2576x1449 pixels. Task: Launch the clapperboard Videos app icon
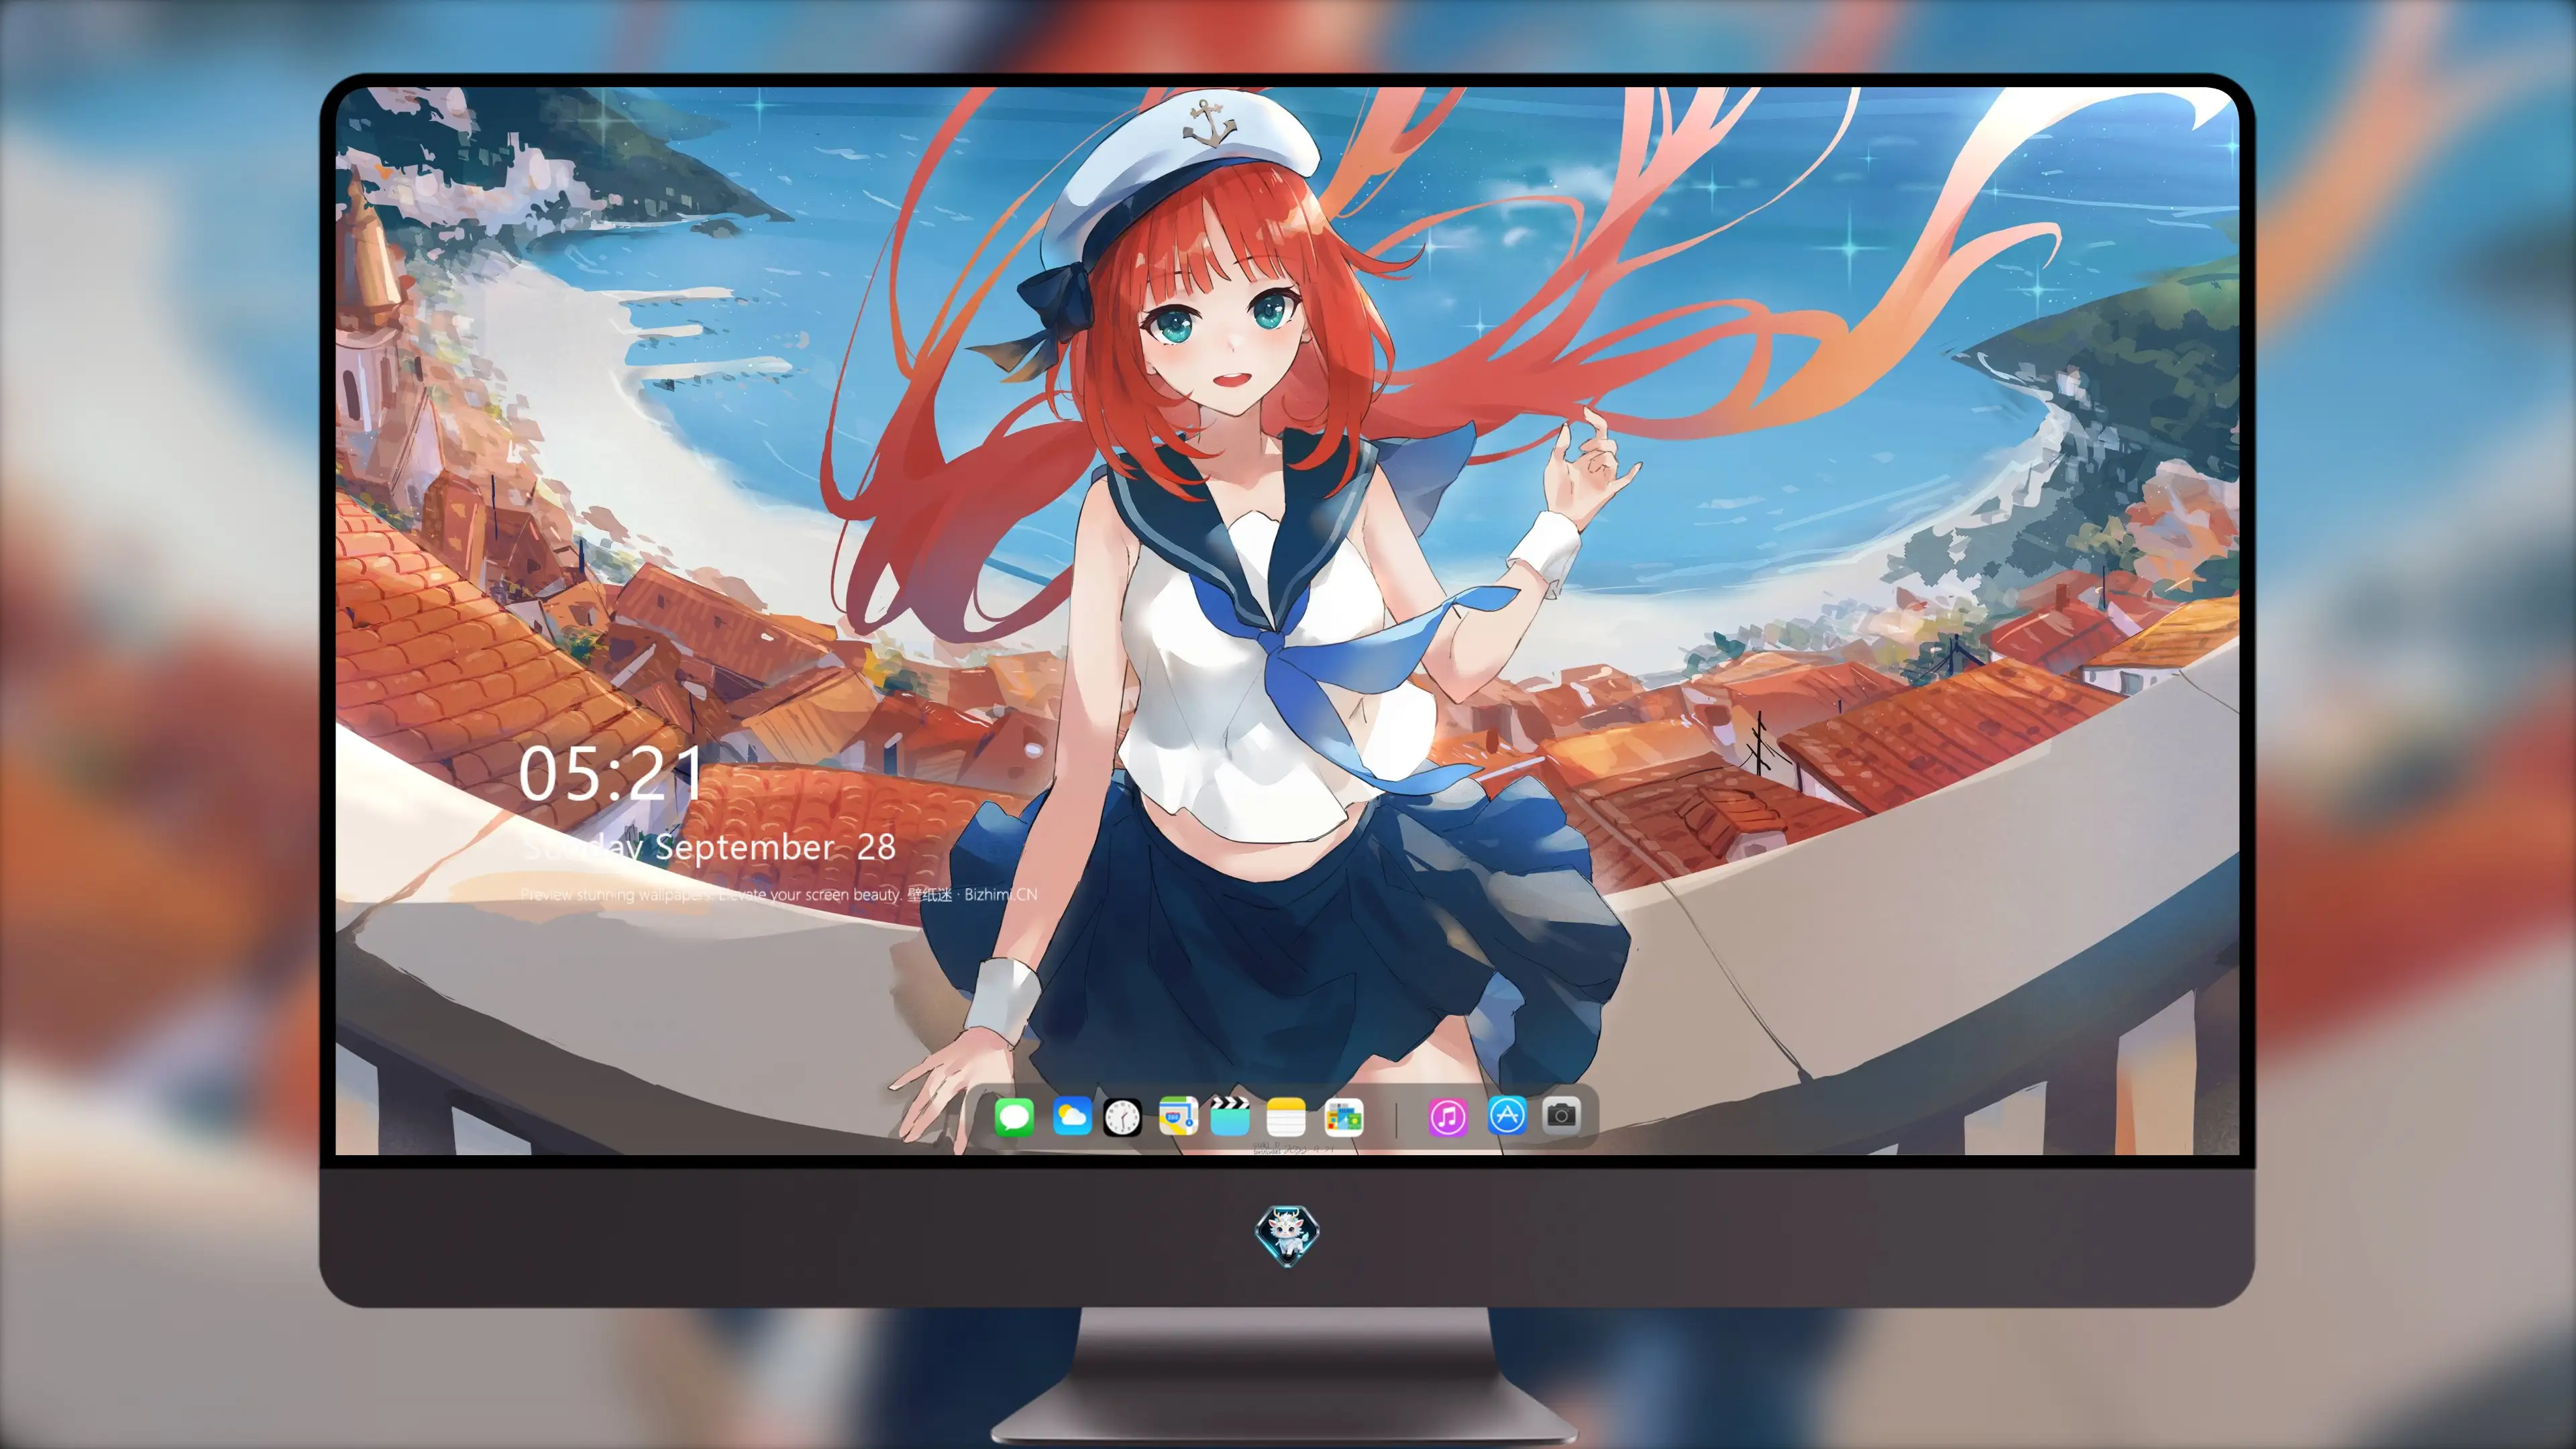[x=1230, y=1116]
